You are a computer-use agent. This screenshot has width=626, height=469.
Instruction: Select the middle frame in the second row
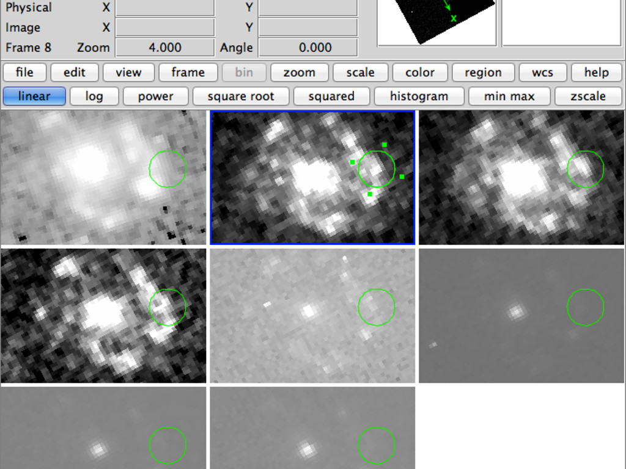pos(312,316)
